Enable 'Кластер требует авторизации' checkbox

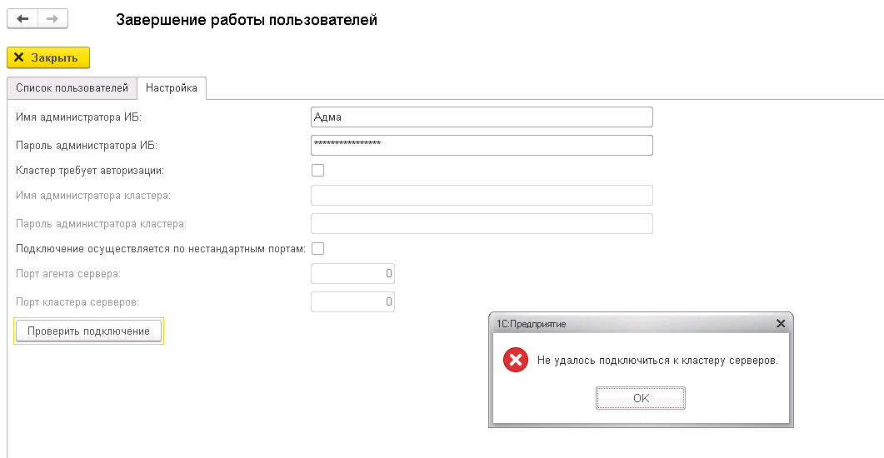click(318, 170)
